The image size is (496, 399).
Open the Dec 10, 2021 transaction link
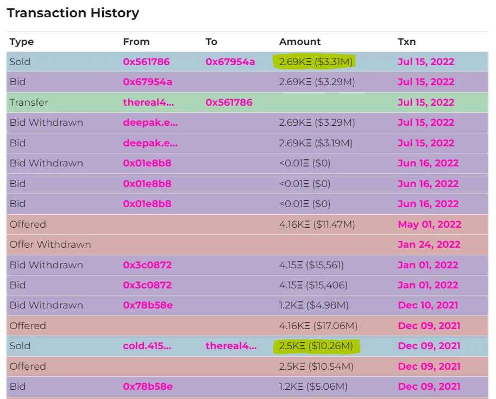tap(428, 305)
